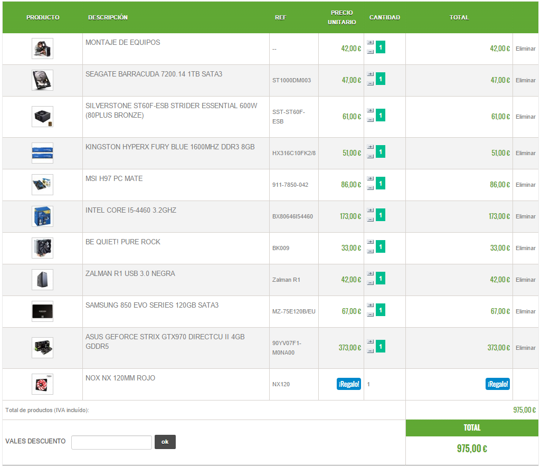Open Nox NX 120mm Rojo link
The image size is (541, 467).
120,378
